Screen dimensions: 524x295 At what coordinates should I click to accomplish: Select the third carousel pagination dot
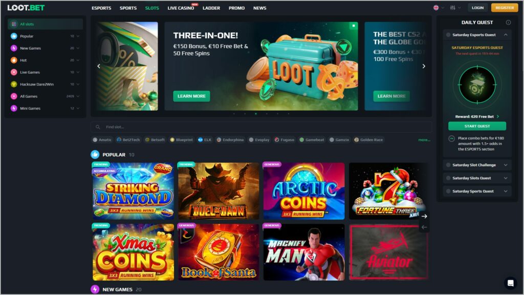point(256,114)
